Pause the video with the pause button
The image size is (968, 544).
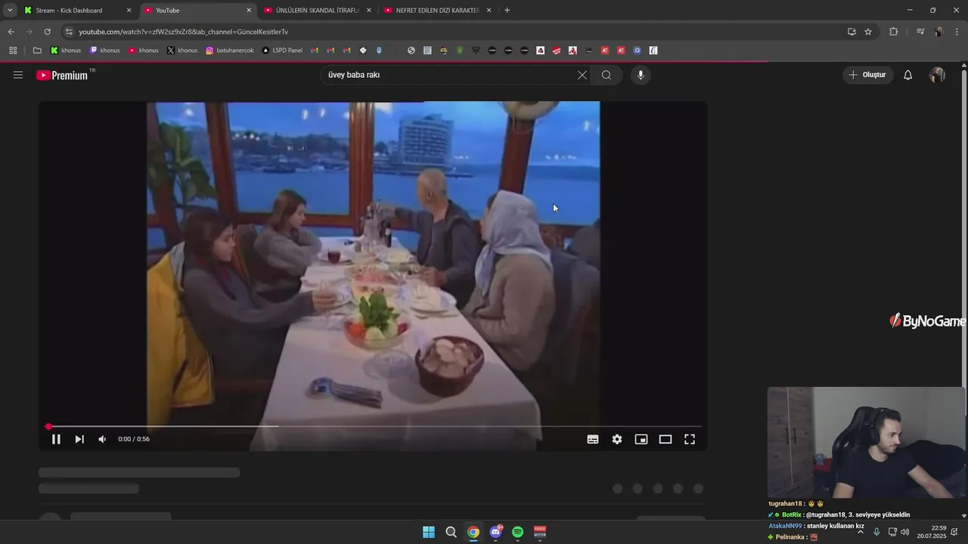56,439
